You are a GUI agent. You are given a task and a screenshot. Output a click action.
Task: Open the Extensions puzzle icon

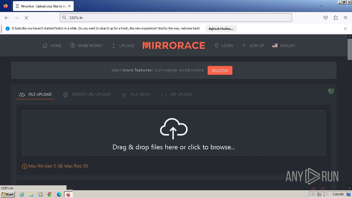click(335, 18)
